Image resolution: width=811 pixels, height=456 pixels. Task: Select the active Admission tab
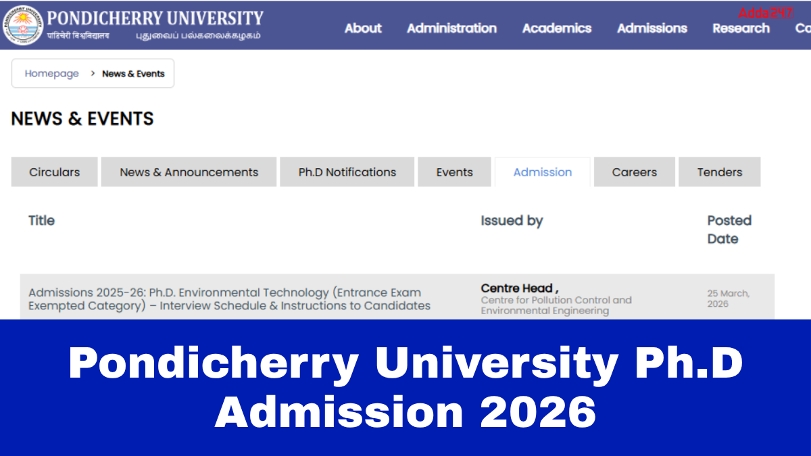tap(543, 172)
